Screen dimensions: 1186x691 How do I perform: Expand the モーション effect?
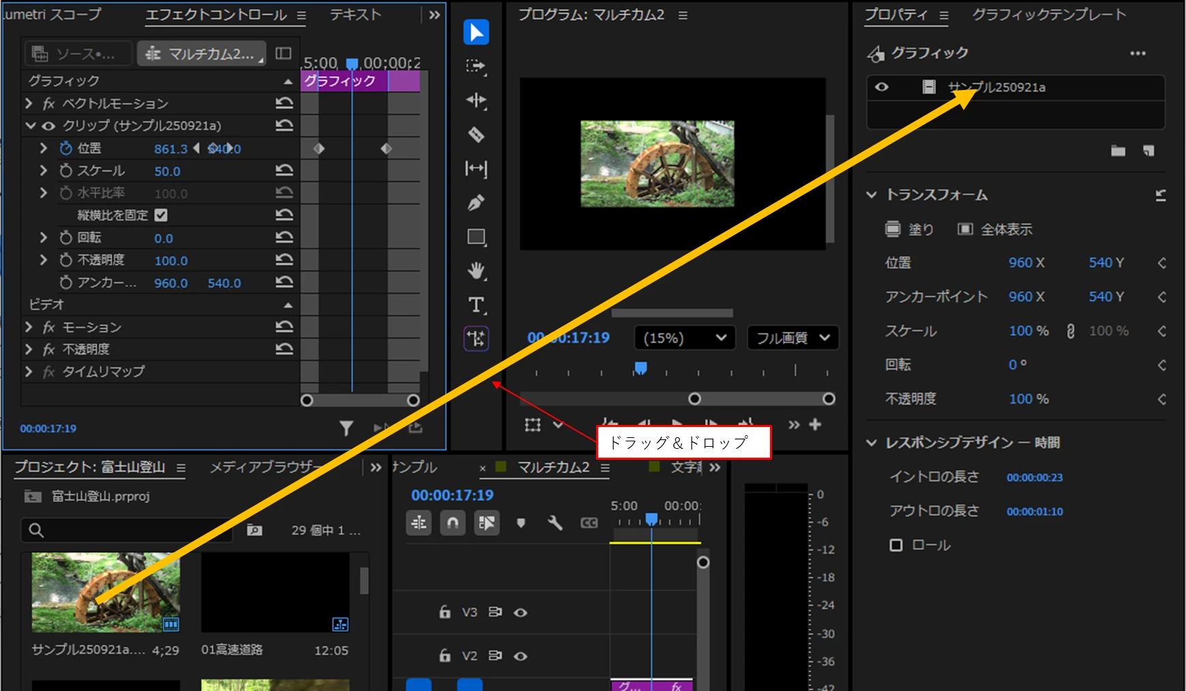click(29, 327)
